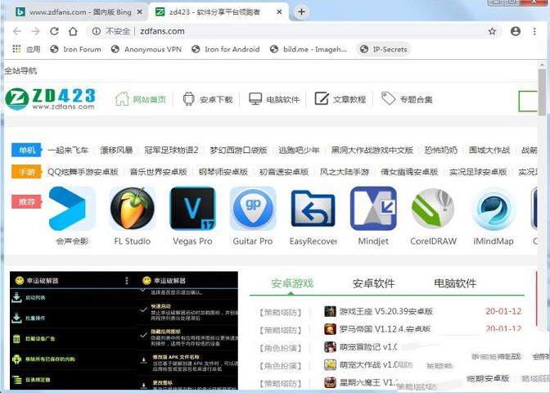
Task: Close the Bing browser tab
Action: [139, 12]
